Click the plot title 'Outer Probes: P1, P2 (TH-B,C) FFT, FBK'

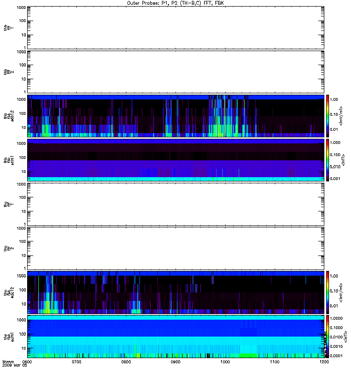[175, 3]
